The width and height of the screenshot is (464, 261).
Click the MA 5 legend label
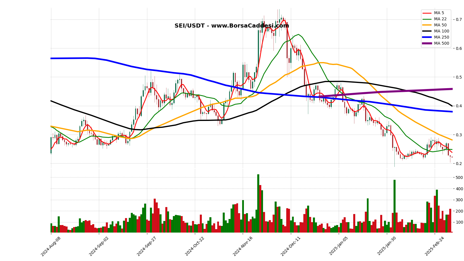[439, 13]
